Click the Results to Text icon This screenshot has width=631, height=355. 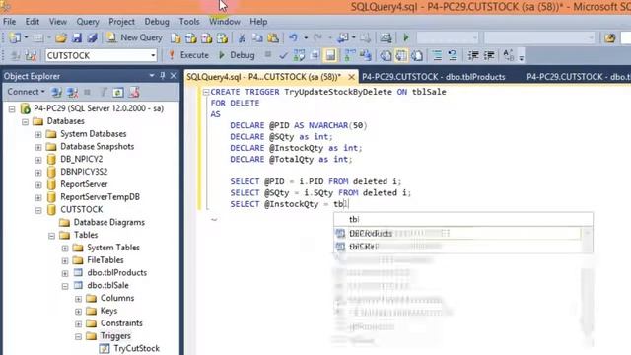386,55
